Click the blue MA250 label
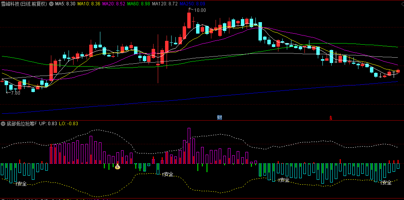 pyautogui.click(x=192, y=3)
